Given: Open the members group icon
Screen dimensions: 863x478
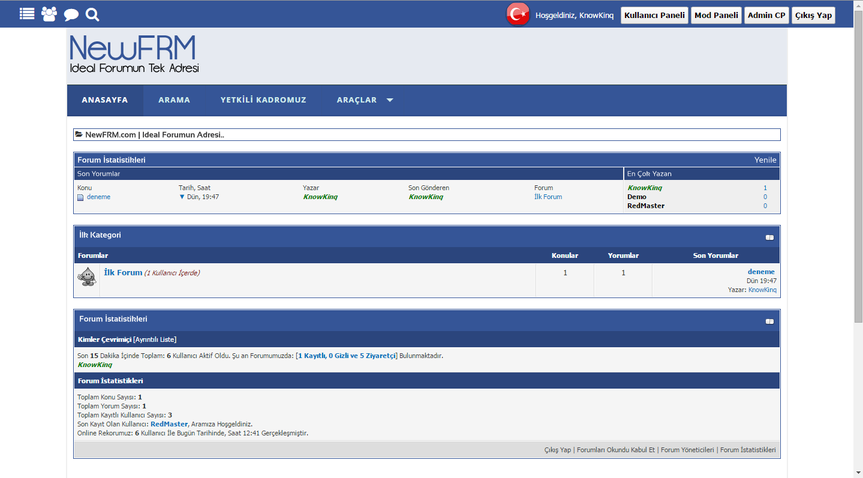Looking at the screenshot, I should point(49,14).
